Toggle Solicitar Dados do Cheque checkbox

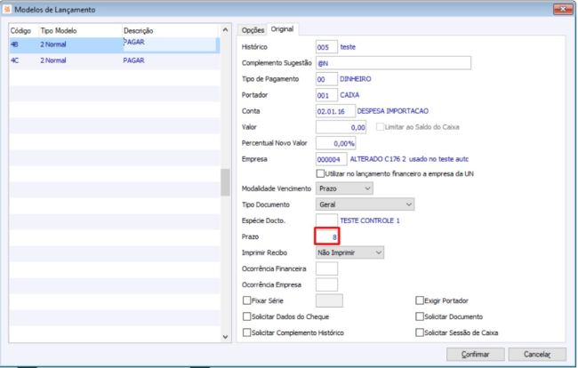[246, 316]
